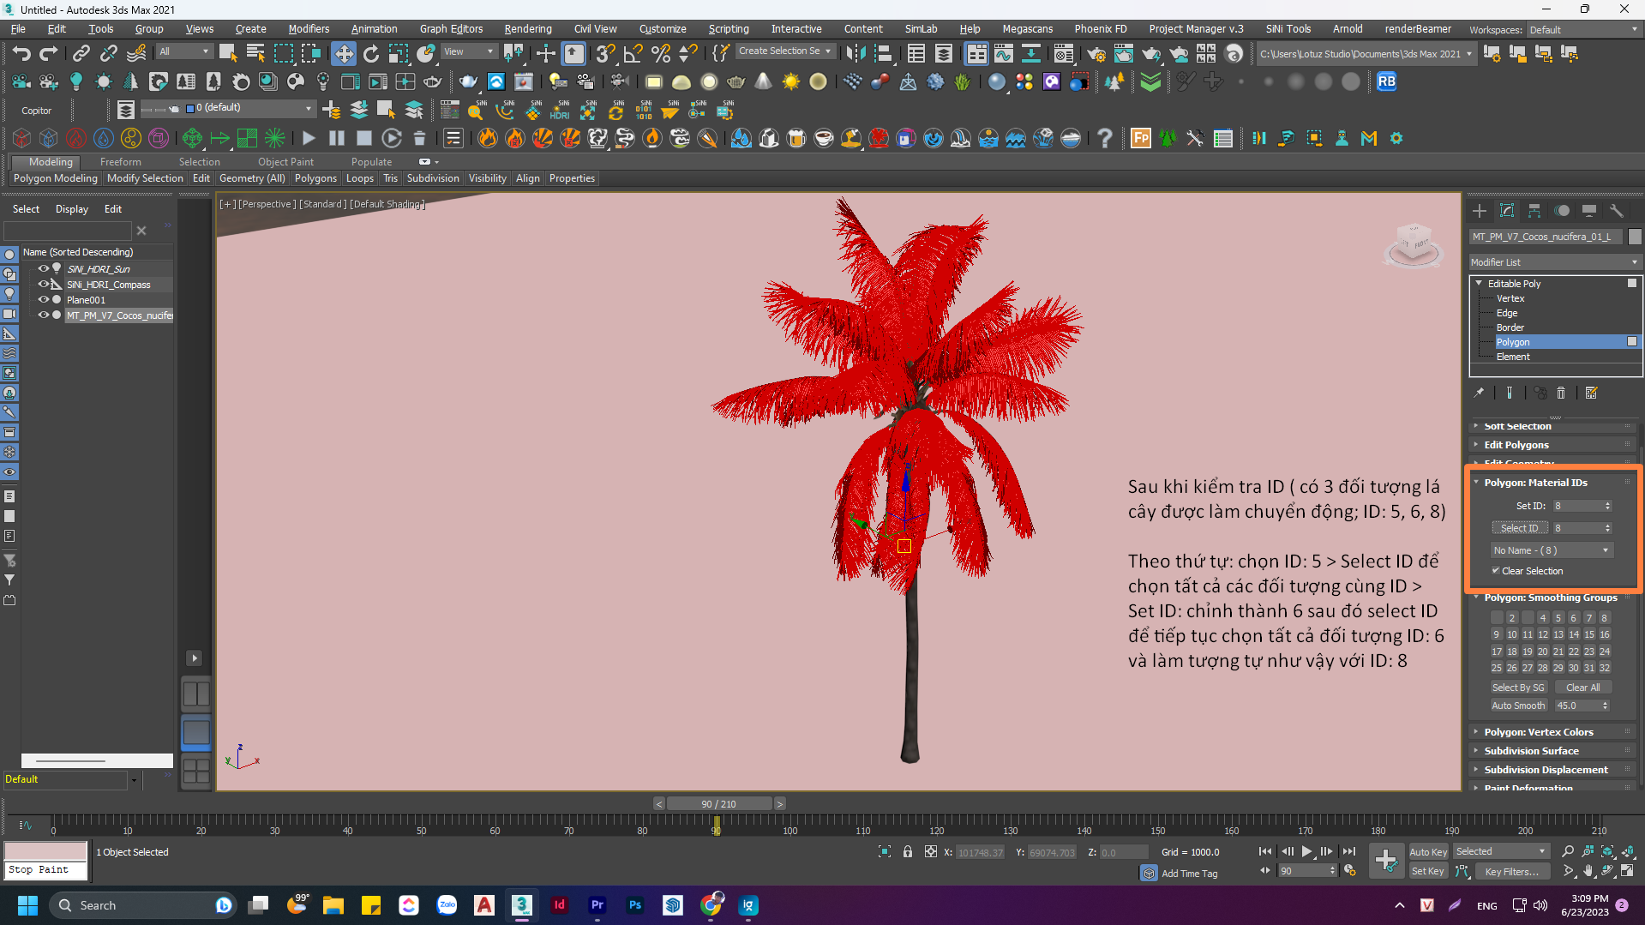Open the Create command panel tab
Image resolution: width=1645 pixels, height=925 pixels.
[x=1480, y=211]
